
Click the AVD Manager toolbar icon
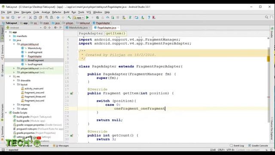(x=124, y=18)
